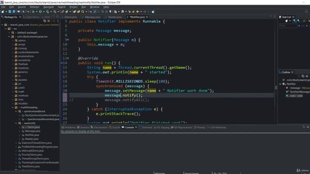This screenshot has height=174, width=310.
Task: Toggle Link with Editor in Package Explorer
Action: (x=48, y=21)
